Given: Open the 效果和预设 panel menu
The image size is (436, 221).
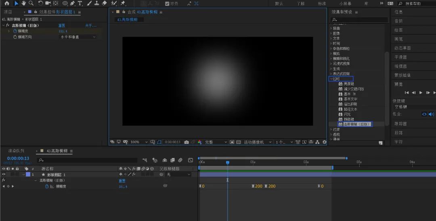Looking at the screenshot, I should coord(356,12).
